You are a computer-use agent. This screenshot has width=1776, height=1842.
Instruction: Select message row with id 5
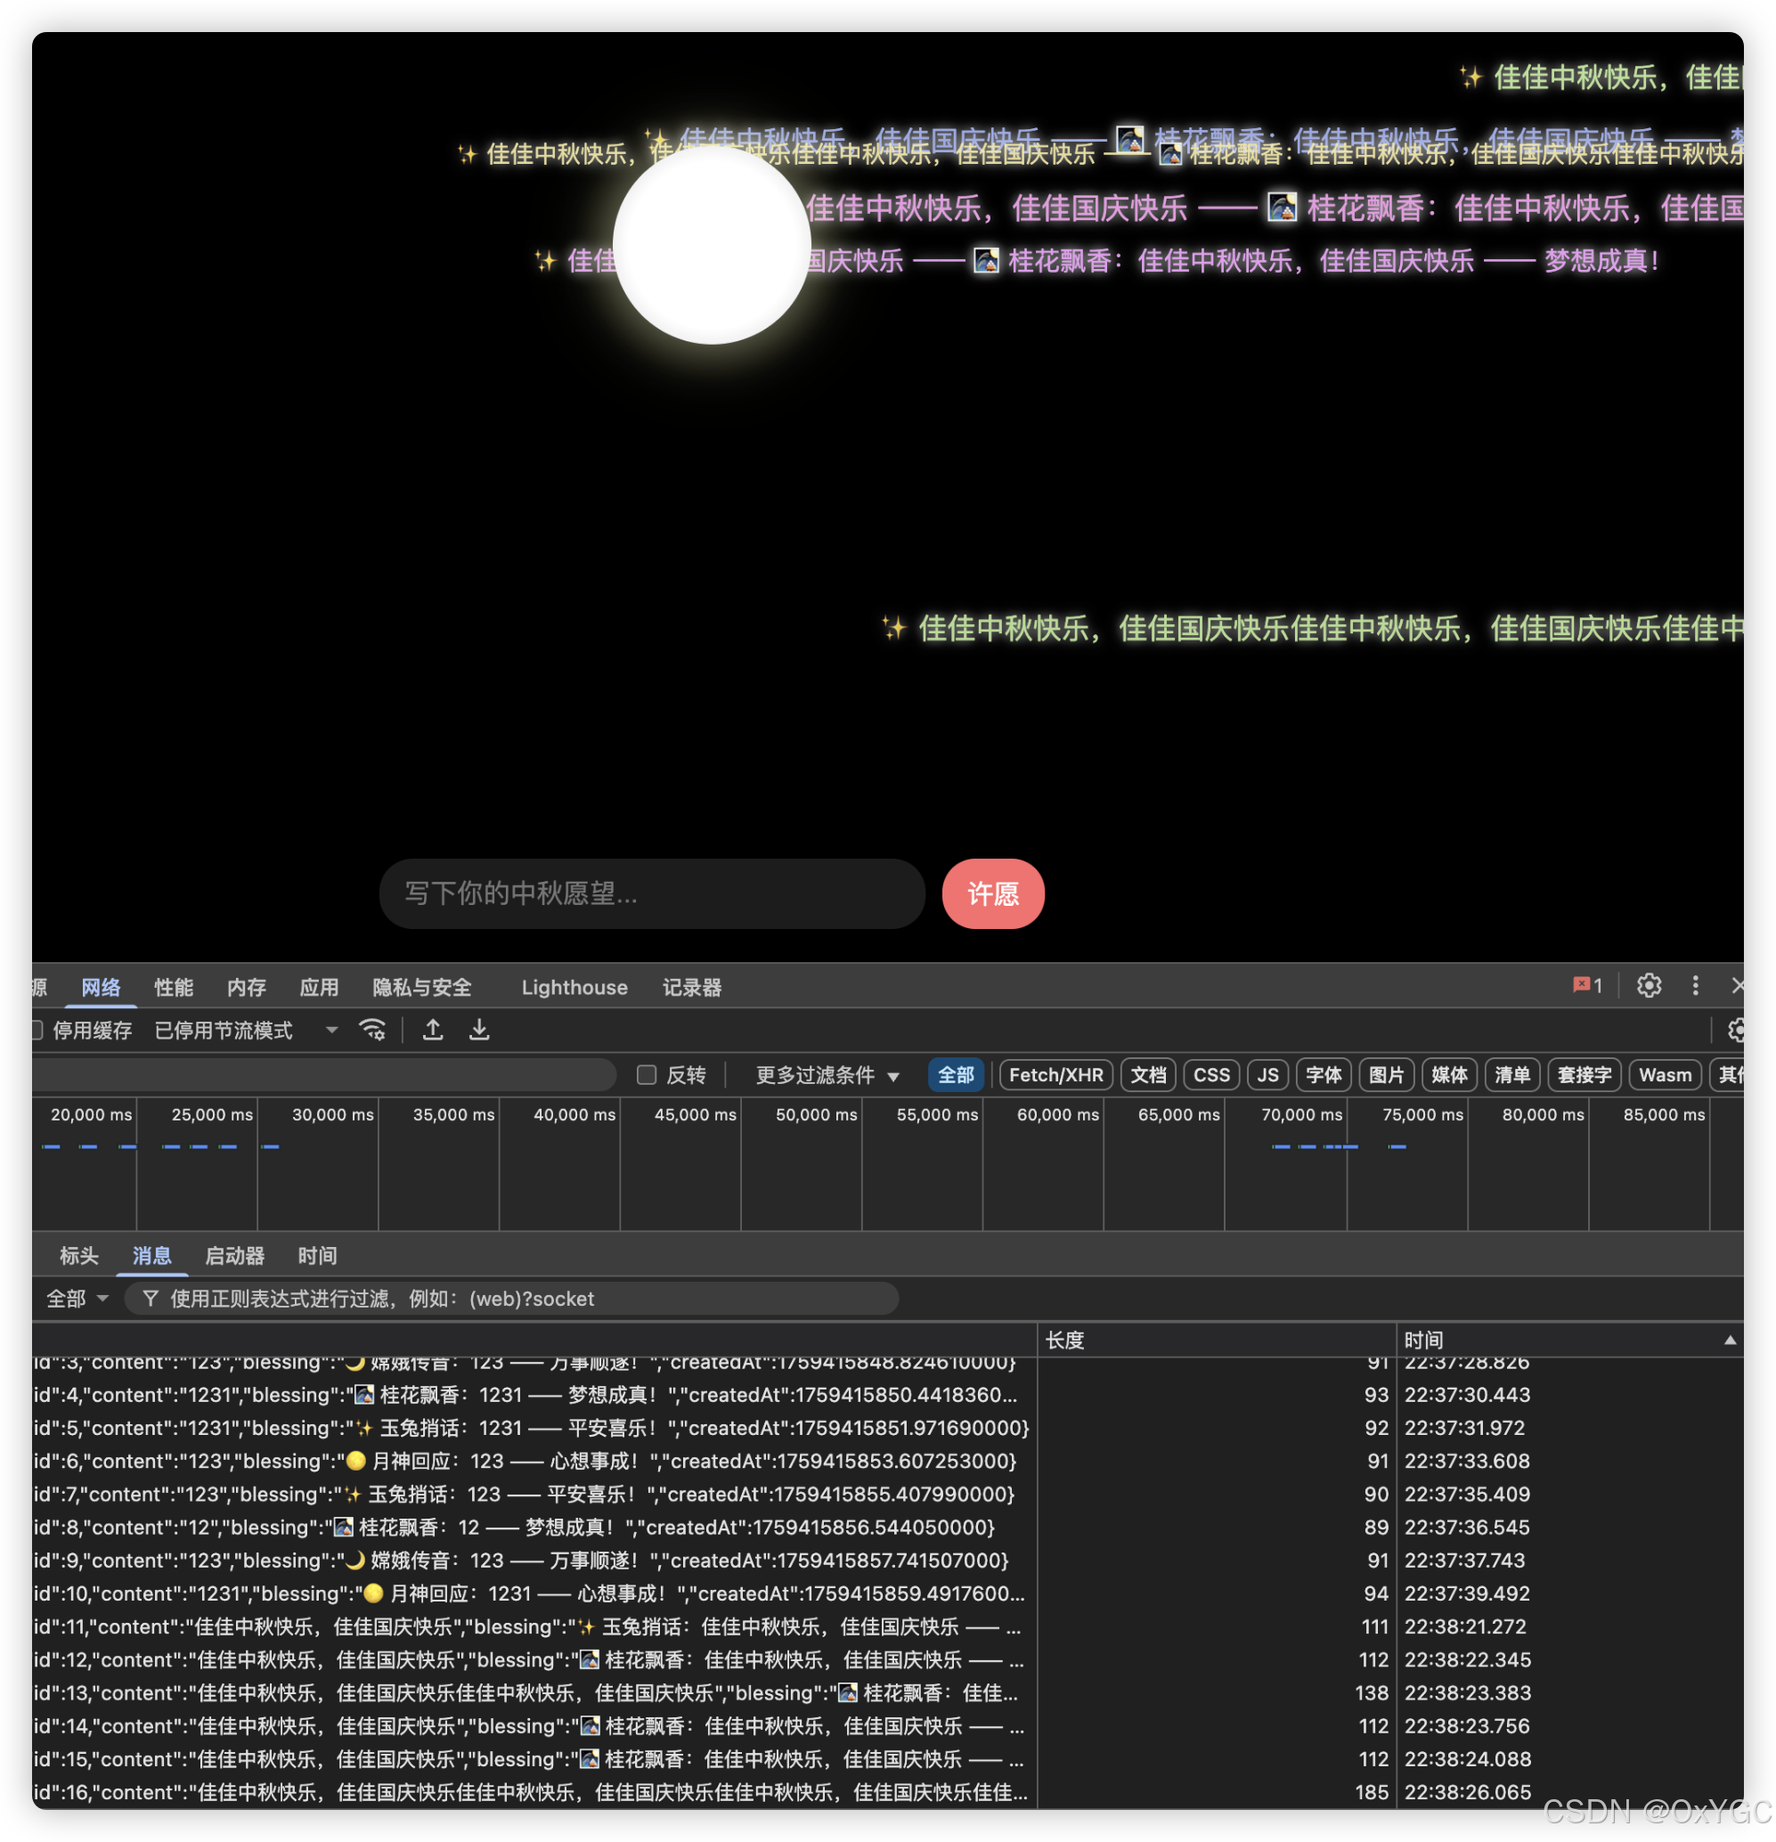[888, 1428]
